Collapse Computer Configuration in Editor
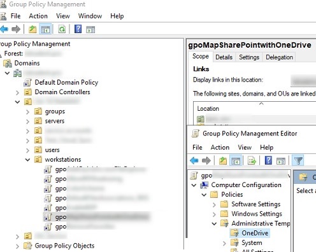This screenshot has width=316, height=252. 194,185
